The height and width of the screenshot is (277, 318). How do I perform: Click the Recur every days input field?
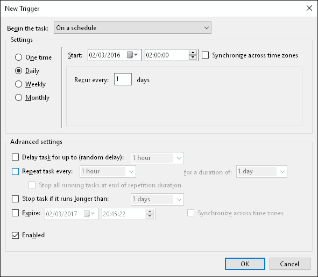(123, 79)
